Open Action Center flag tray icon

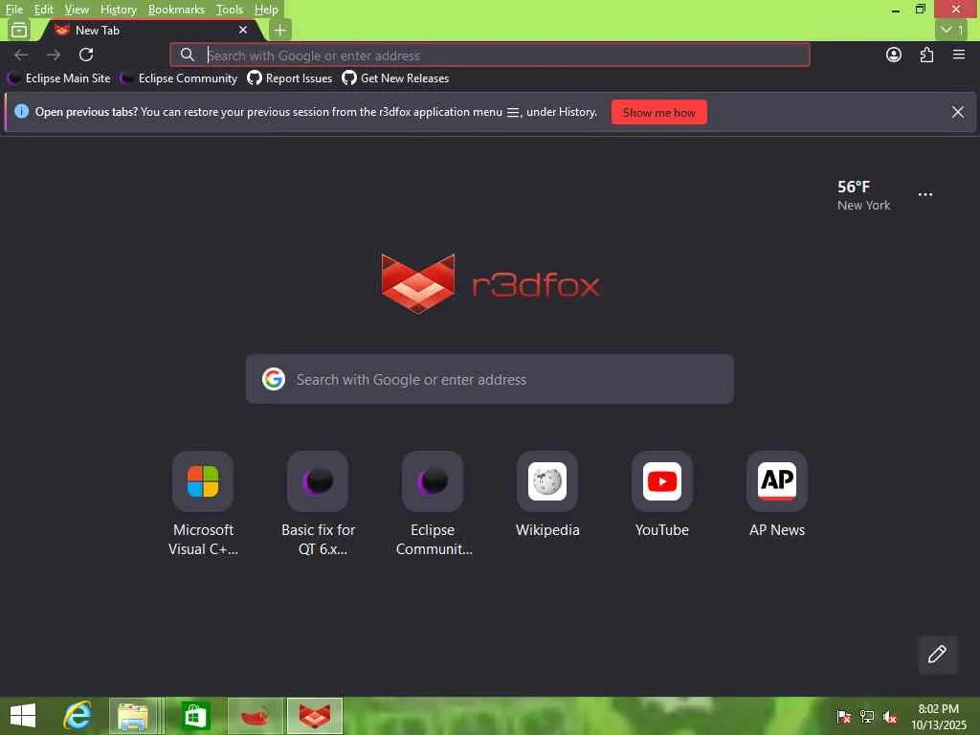(x=844, y=717)
